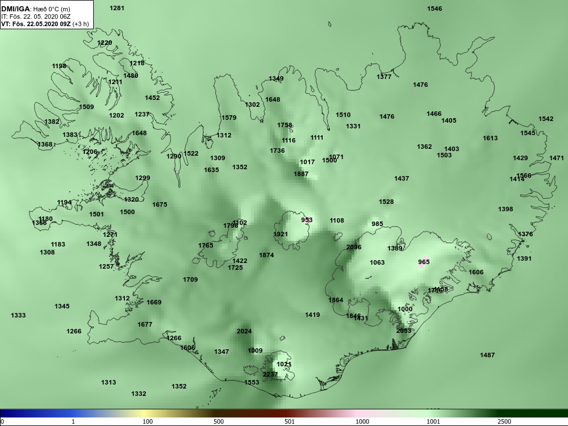Click the map value 1487 over the ocean
This screenshot has width=568, height=426.
487,356
